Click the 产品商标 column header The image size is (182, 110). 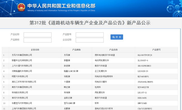point(76,50)
